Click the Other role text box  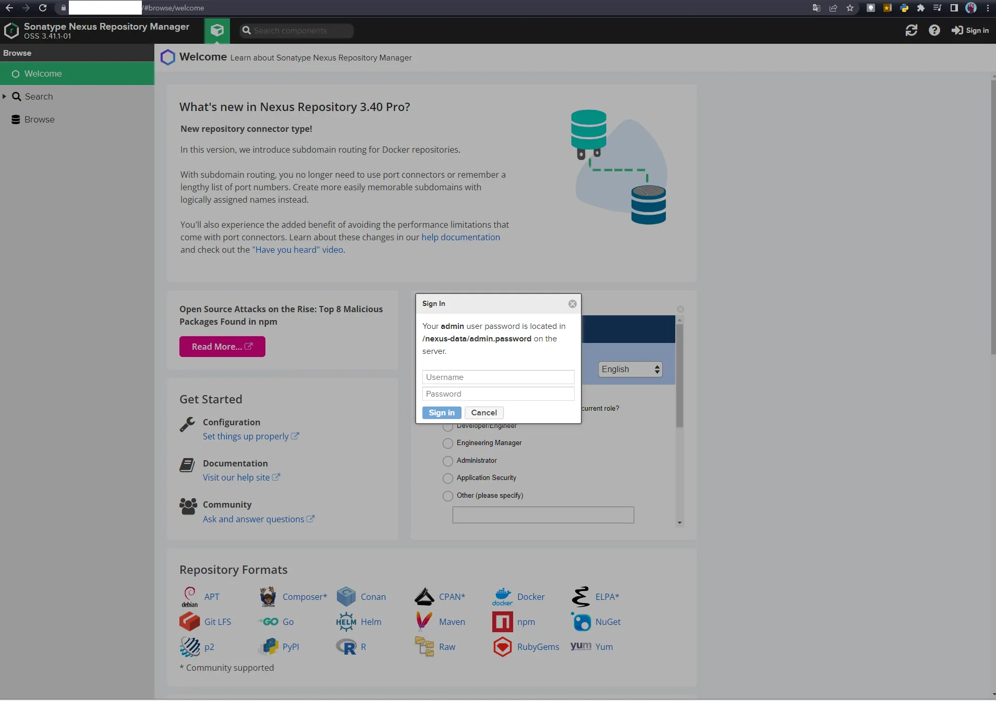point(543,515)
